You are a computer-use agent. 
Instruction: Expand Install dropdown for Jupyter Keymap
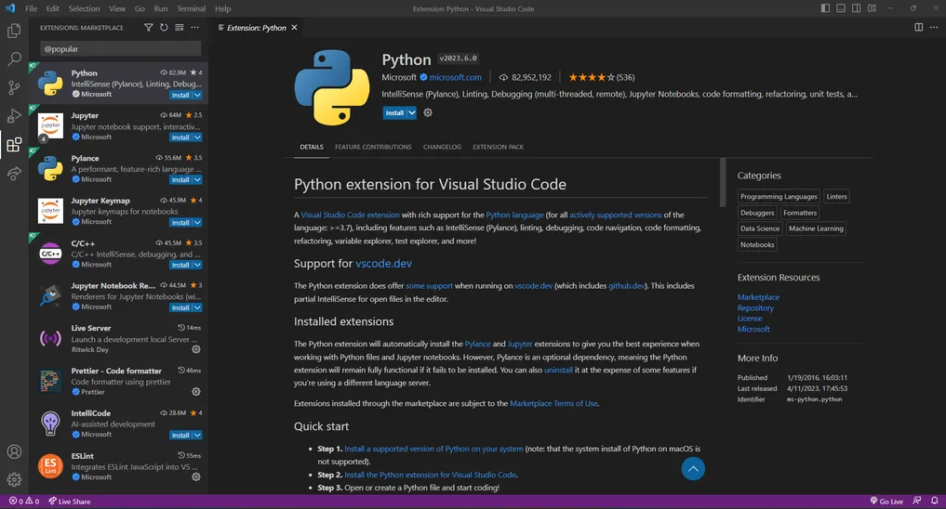click(x=197, y=222)
